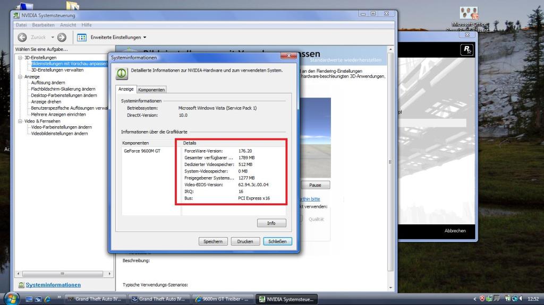Click the Info button in dialog
This screenshot has height=305, width=544.
tap(271, 223)
